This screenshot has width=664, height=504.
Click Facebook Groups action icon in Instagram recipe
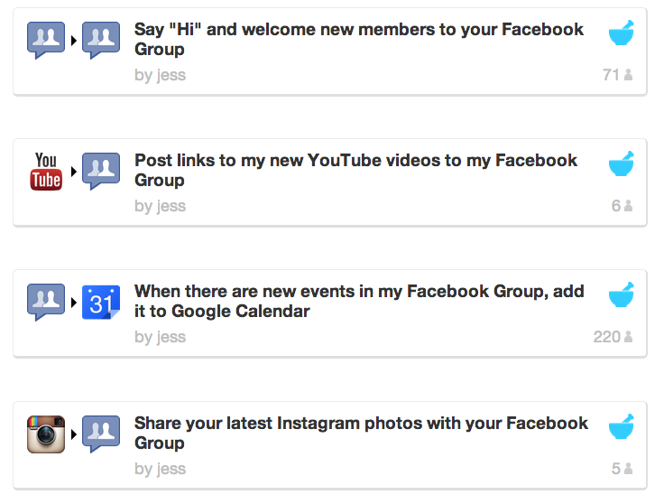101,434
